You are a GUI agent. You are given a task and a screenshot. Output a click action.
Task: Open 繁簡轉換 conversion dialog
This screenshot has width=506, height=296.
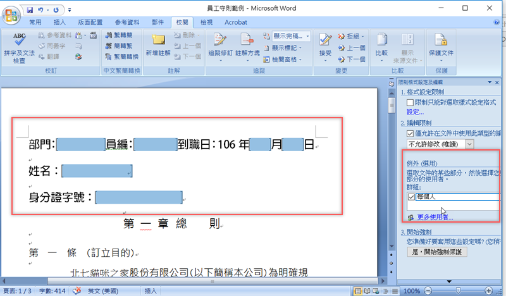point(121,56)
